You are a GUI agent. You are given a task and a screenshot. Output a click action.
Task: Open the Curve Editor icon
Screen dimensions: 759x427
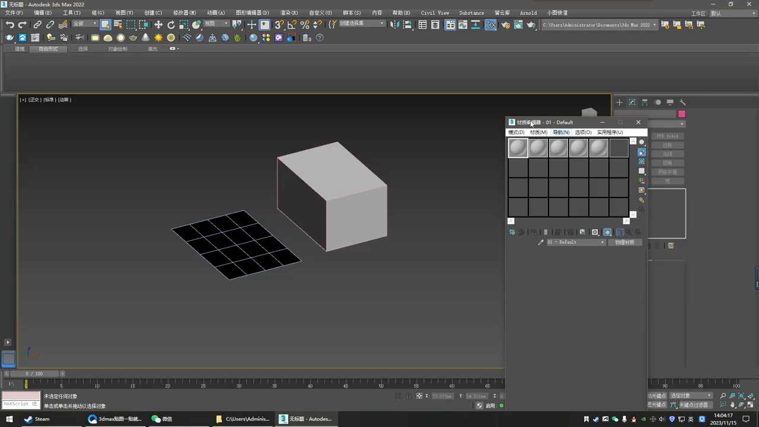[x=463, y=24]
